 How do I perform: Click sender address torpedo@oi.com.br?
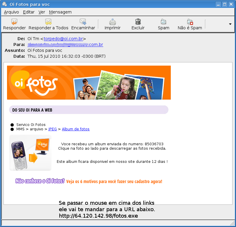pos(63,39)
